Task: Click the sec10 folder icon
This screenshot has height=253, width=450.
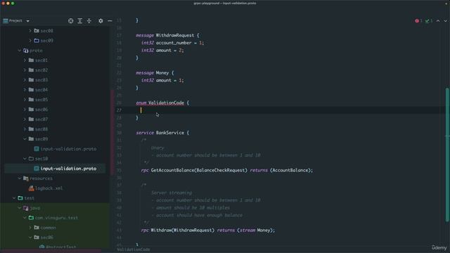Action: [x=31, y=159]
